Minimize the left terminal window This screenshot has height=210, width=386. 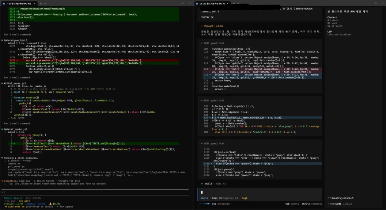(x=176, y=3)
